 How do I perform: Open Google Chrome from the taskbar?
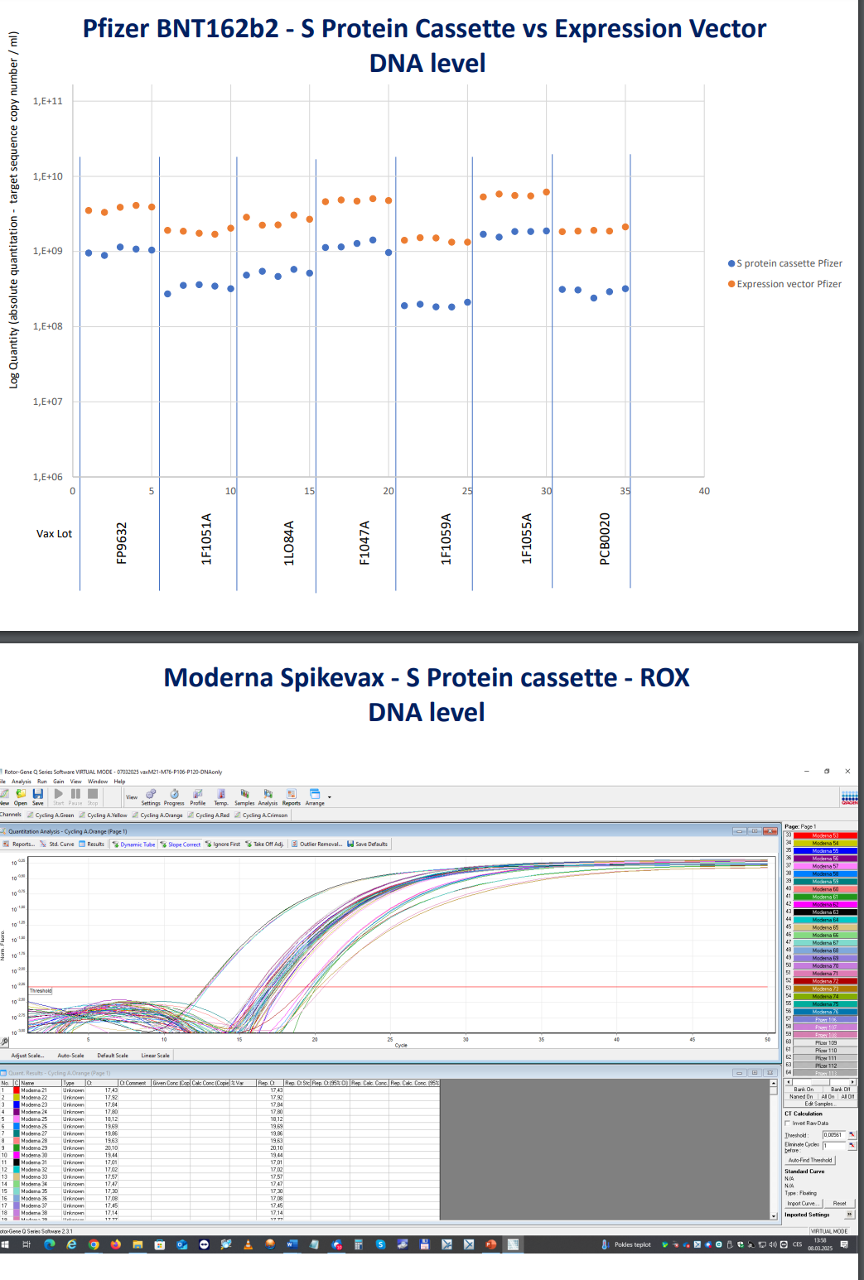click(94, 1244)
